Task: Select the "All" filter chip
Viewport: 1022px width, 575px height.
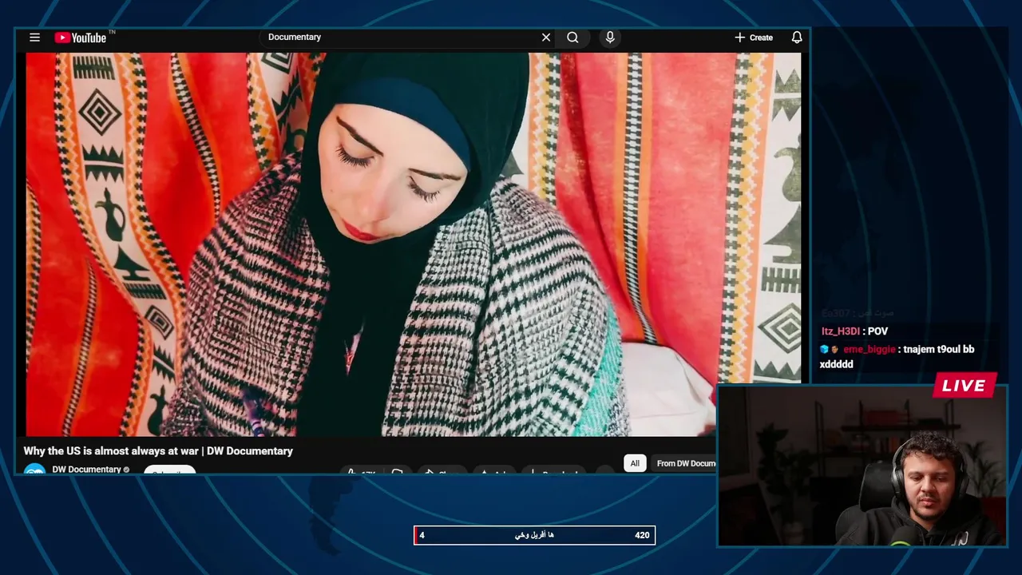Action: 635,463
